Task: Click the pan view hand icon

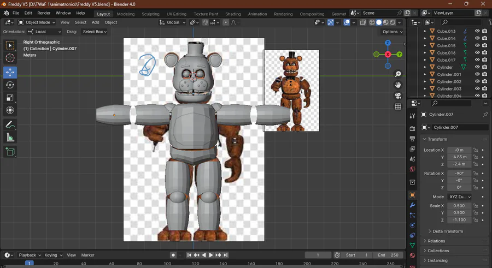Action: (398, 85)
